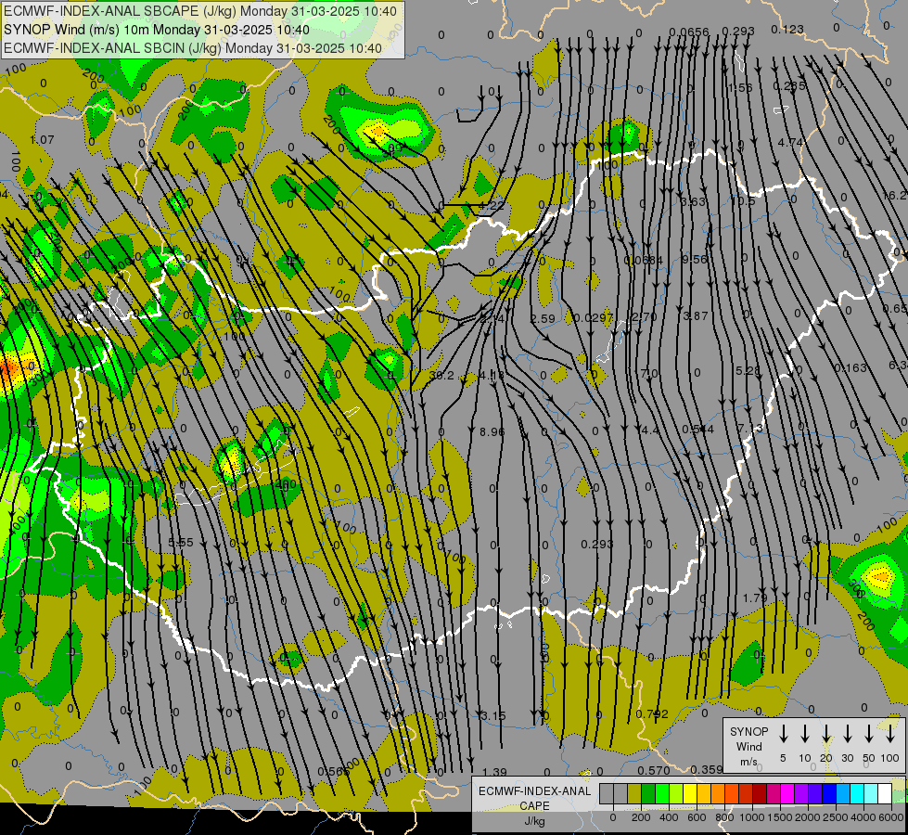Viewport: 908px width, 835px height.
Task: Click the 0.570 value on the map
Action: coord(654,770)
